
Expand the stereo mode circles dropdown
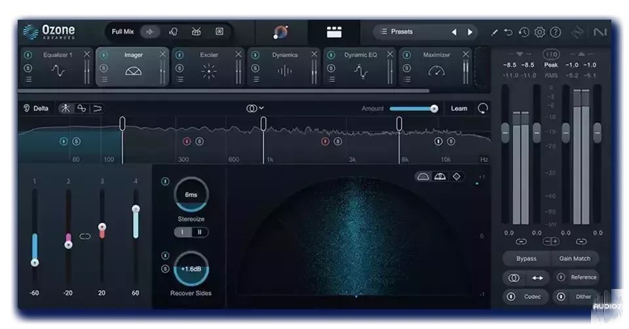click(255, 108)
